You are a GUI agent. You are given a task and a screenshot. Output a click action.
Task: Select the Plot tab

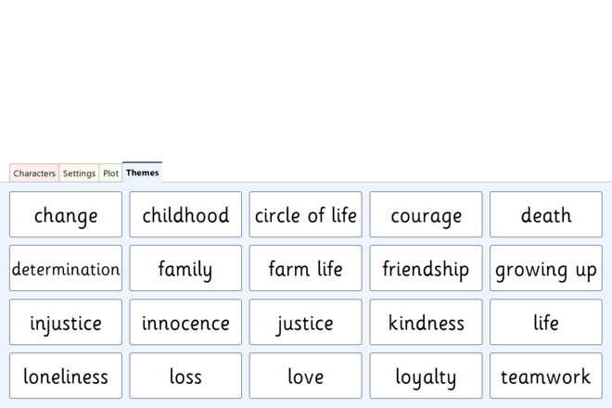110,173
